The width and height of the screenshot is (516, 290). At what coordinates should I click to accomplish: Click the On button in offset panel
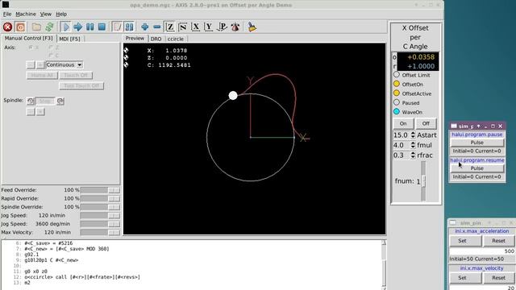[x=403, y=123]
